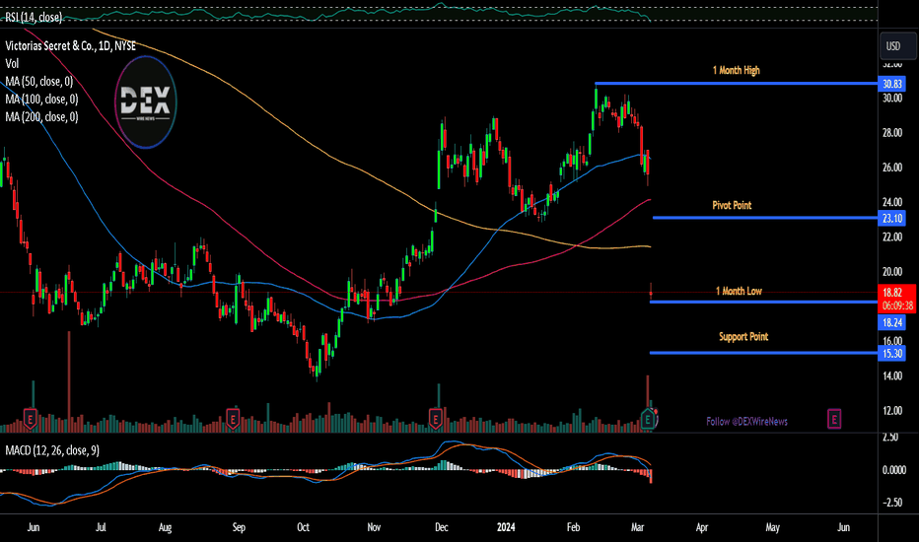Select the MA (50, close, 0) indicator

pyautogui.click(x=39, y=82)
